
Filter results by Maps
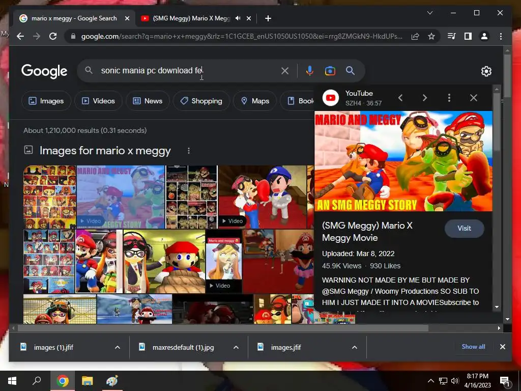tap(255, 101)
